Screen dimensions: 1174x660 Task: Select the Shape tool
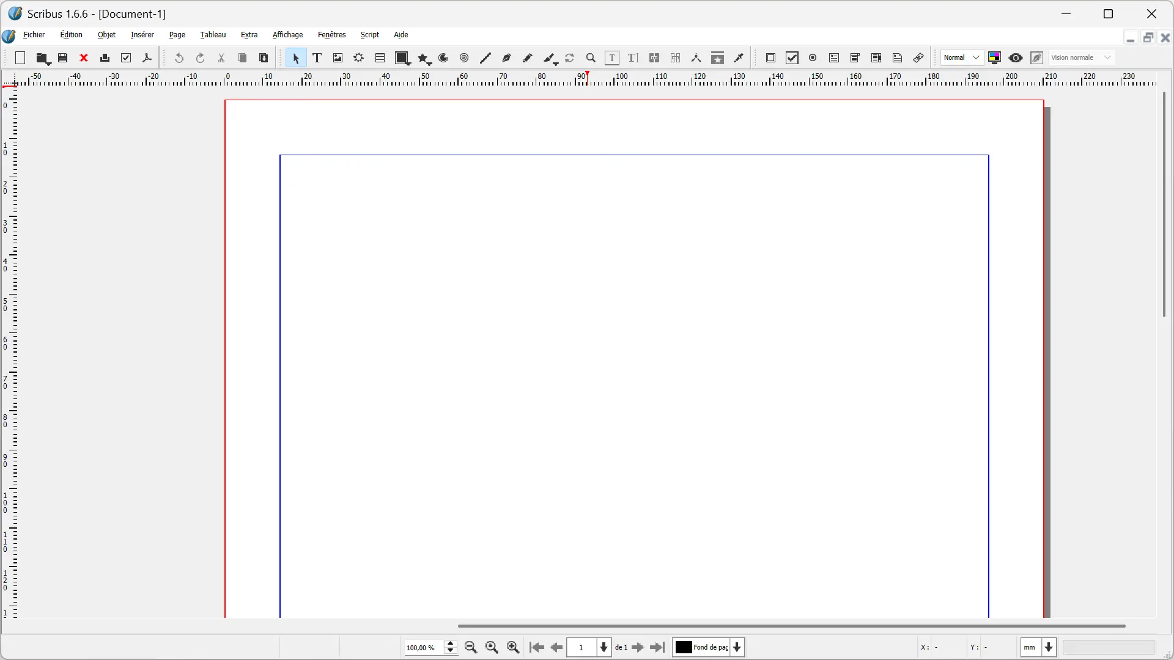point(402,58)
